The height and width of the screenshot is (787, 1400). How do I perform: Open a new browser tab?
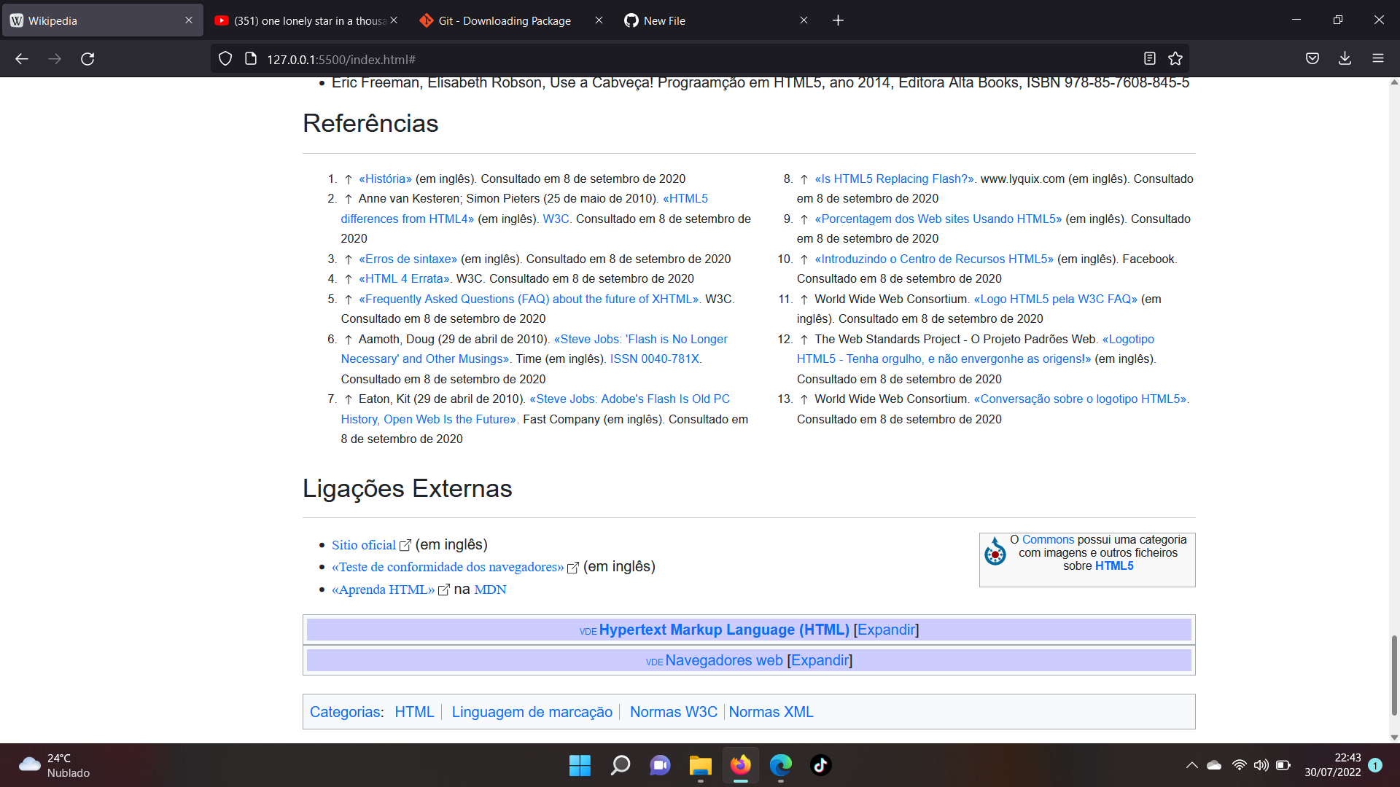[x=838, y=20]
